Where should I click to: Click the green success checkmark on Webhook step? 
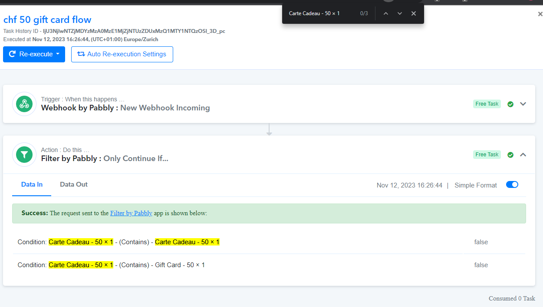[x=510, y=104]
